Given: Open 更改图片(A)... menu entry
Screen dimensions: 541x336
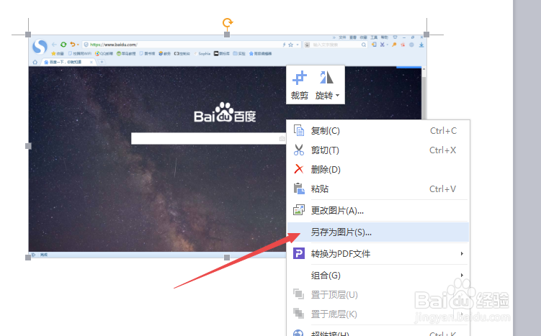Looking at the screenshot, I should pos(378,210).
